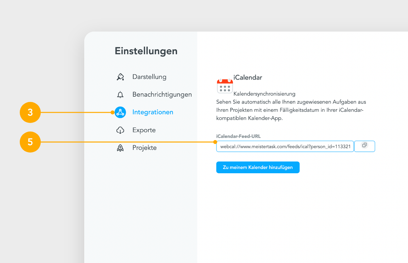Click the Projekte rocket icon
Viewport: 408px width, 263px height.
point(120,148)
